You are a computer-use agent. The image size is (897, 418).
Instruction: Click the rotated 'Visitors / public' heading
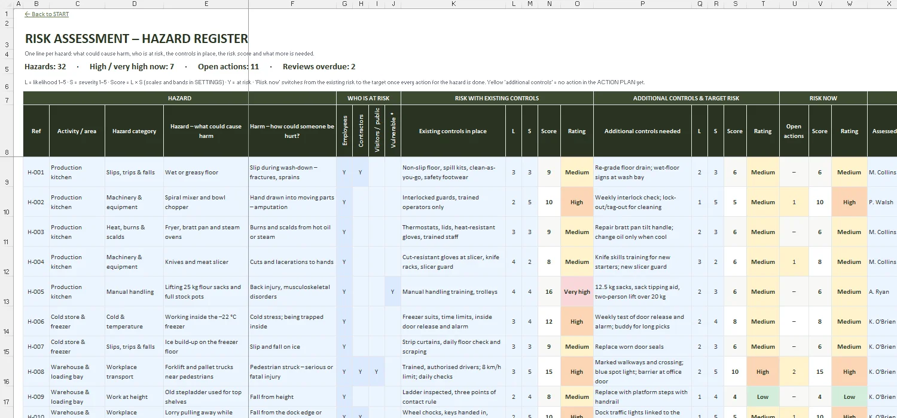pos(377,131)
